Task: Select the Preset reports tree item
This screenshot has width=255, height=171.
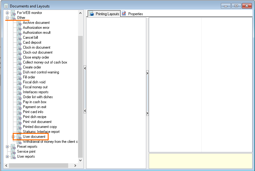Action: pyautogui.click(x=27, y=147)
